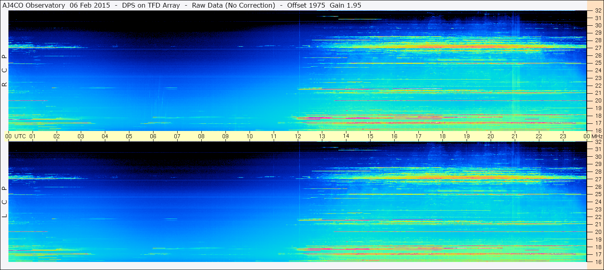
Task: Click the MHz unit label on the axis
Action: 597,136
